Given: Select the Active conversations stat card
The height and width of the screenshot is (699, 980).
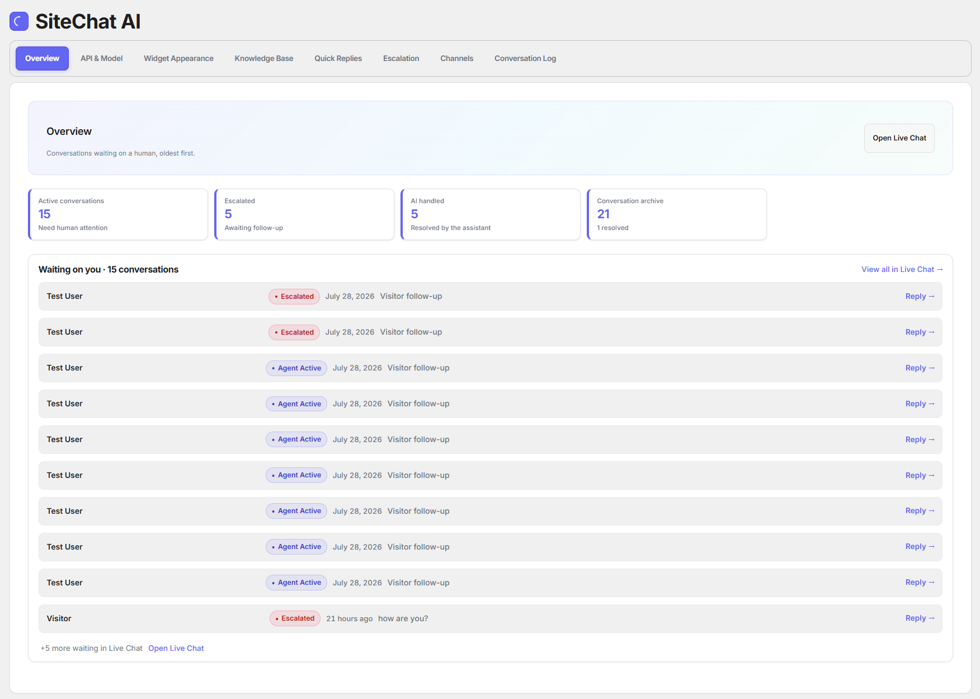Looking at the screenshot, I should (x=118, y=214).
